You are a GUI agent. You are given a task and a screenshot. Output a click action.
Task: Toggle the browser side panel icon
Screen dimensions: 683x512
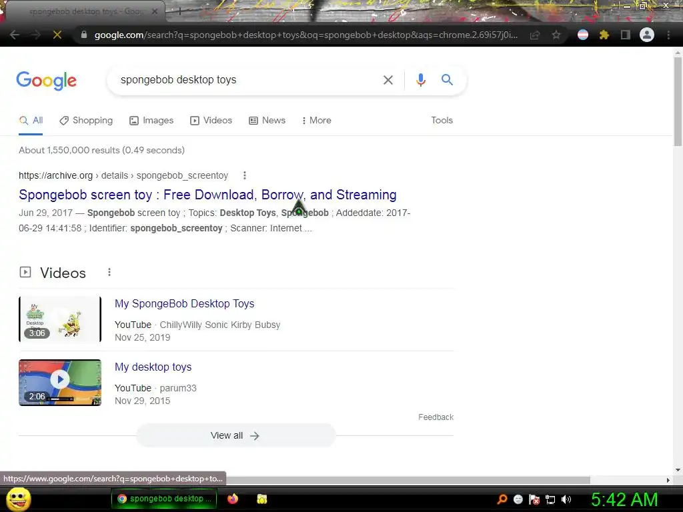coord(626,35)
